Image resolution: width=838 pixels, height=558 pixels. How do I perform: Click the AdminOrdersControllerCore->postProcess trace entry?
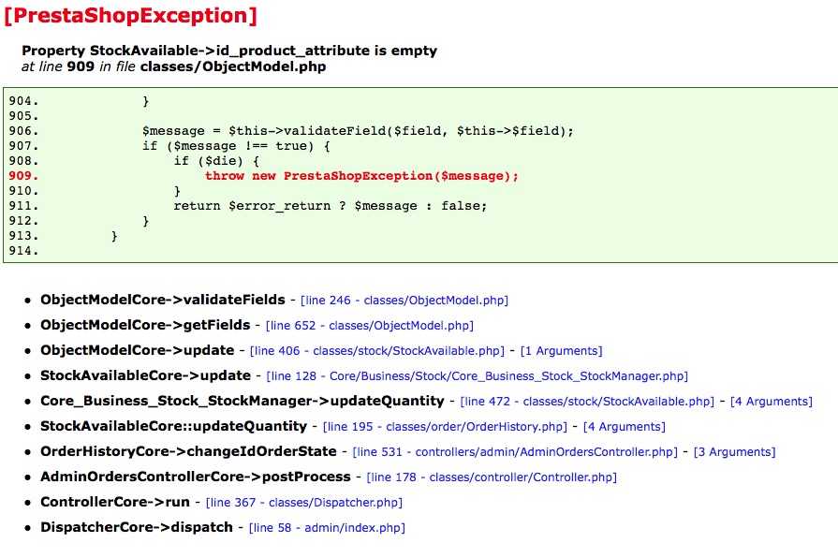(196, 477)
